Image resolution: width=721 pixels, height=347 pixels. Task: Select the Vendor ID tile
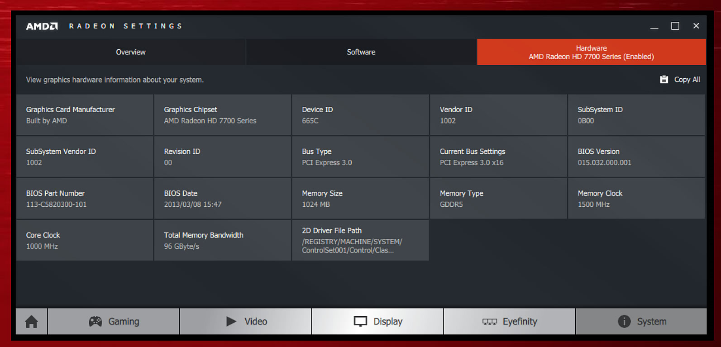coord(498,115)
